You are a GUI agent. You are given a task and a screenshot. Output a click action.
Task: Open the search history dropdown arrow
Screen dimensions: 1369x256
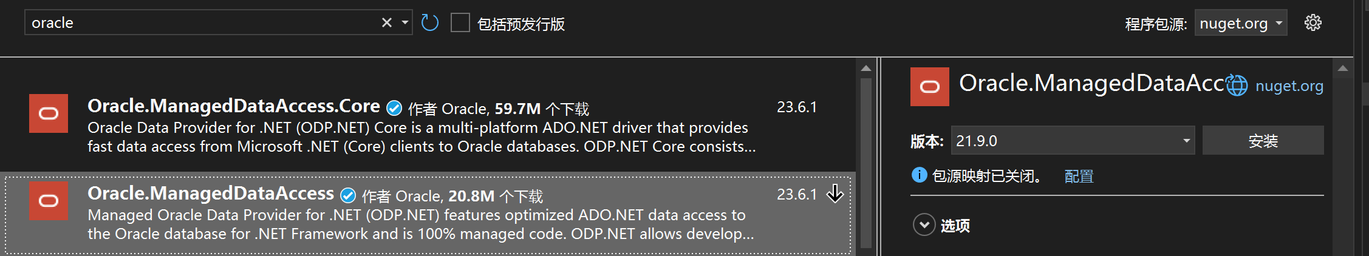405,23
